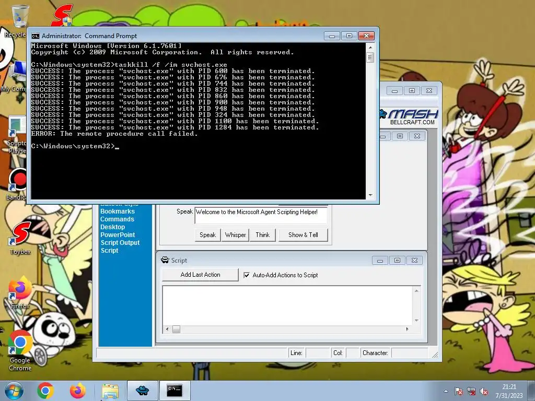
Task: Open PowerPoint in the blue sidebar
Action: pos(118,235)
